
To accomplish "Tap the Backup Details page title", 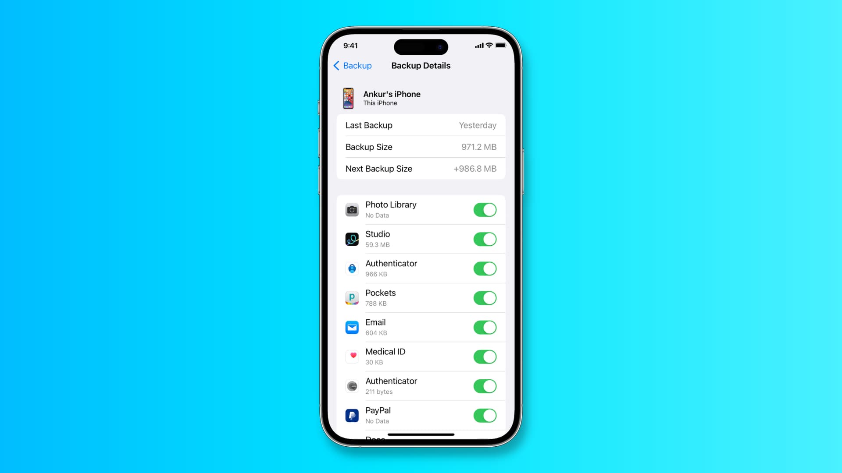I will (421, 65).
